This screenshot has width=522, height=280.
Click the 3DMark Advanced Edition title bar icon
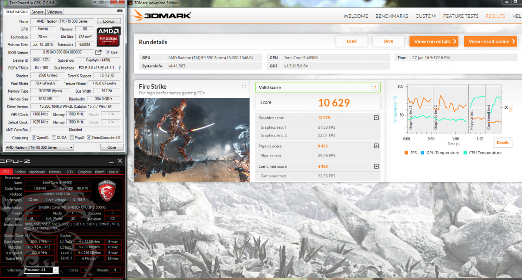pos(130,2)
